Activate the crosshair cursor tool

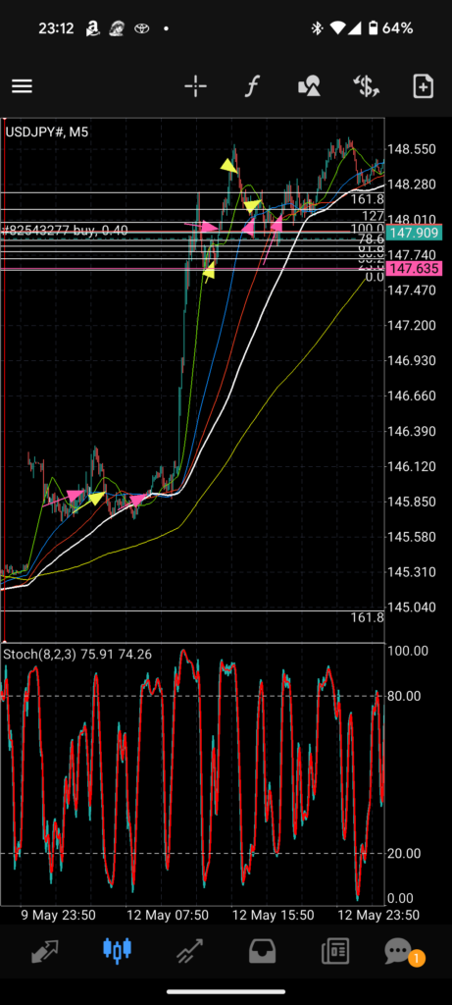pos(195,86)
